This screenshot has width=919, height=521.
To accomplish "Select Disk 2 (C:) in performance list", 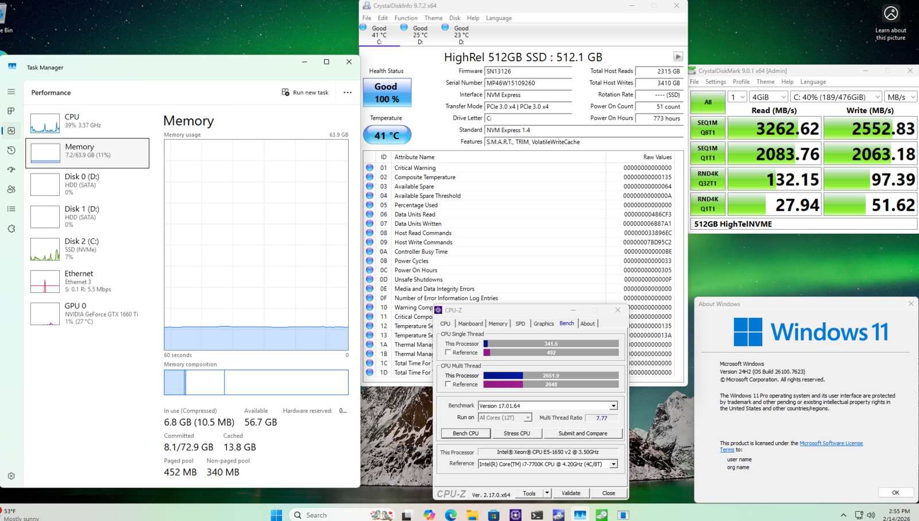I will (x=87, y=249).
